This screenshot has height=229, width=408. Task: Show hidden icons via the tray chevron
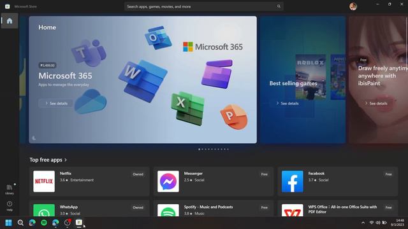[x=363, y=223]
